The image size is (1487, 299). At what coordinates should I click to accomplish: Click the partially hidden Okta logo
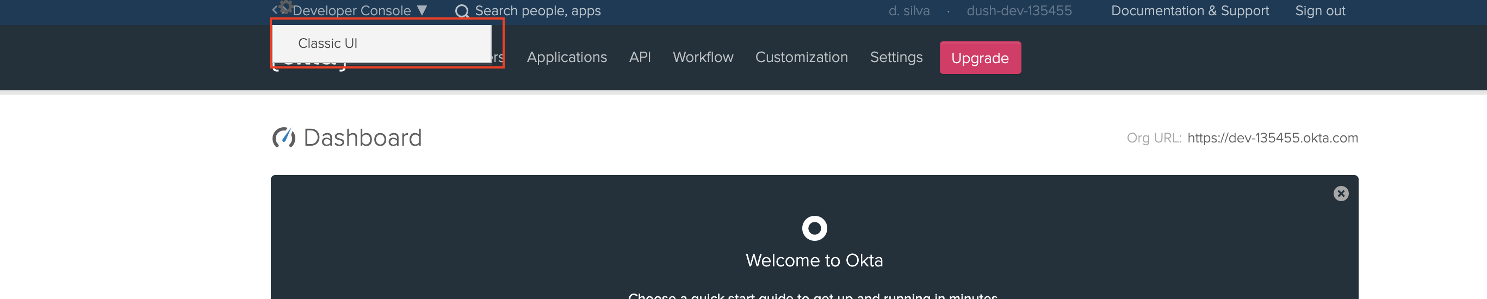pos(309,65)
